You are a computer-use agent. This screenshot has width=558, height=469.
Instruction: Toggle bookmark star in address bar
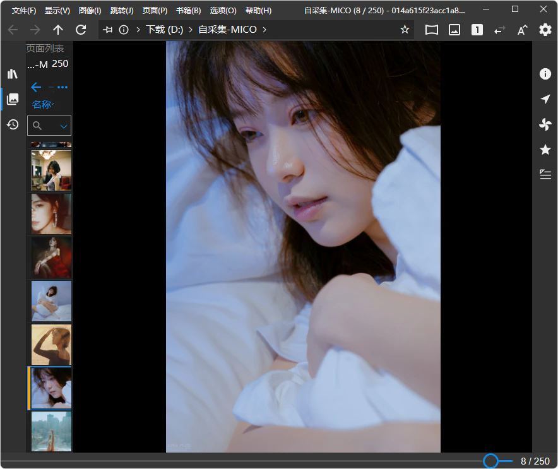click(405, 30)
